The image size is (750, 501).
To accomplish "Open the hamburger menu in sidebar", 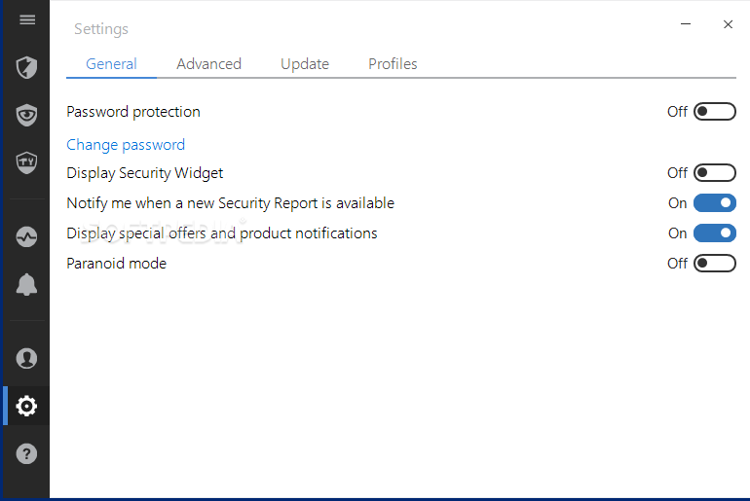I will (x=27, y=19).
